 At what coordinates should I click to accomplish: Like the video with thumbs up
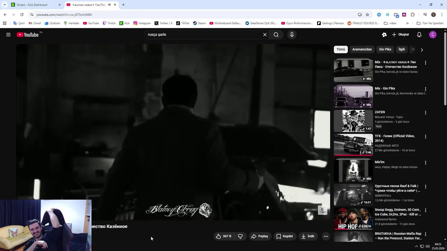pyautogui.click(x=223, y=236)
